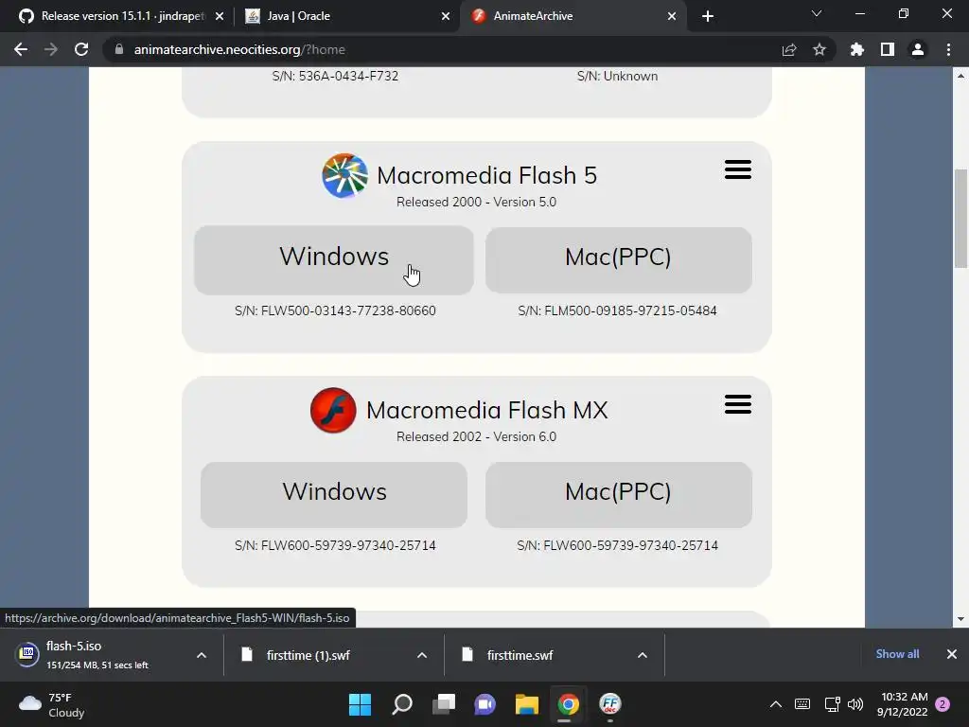Open the firsttime.swf download
This screenshot has height=727, width=969.
520,655
